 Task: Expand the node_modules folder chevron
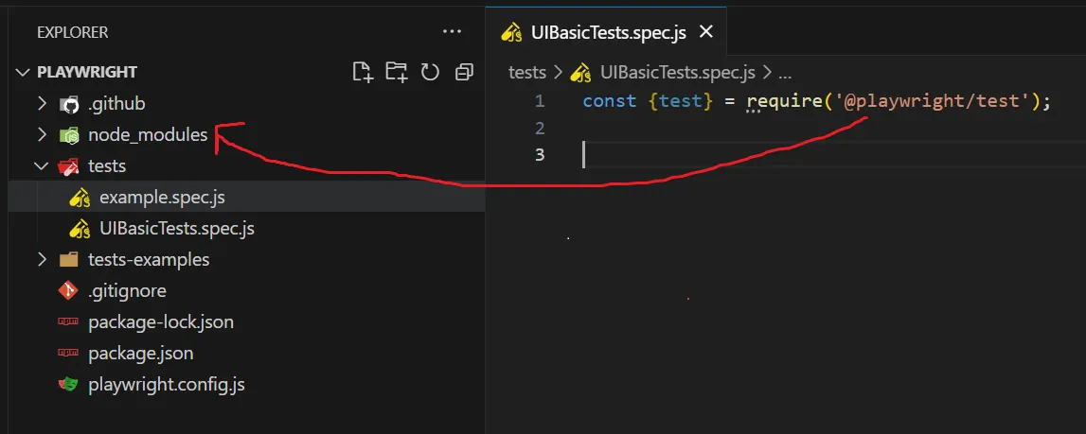[43, 135]
